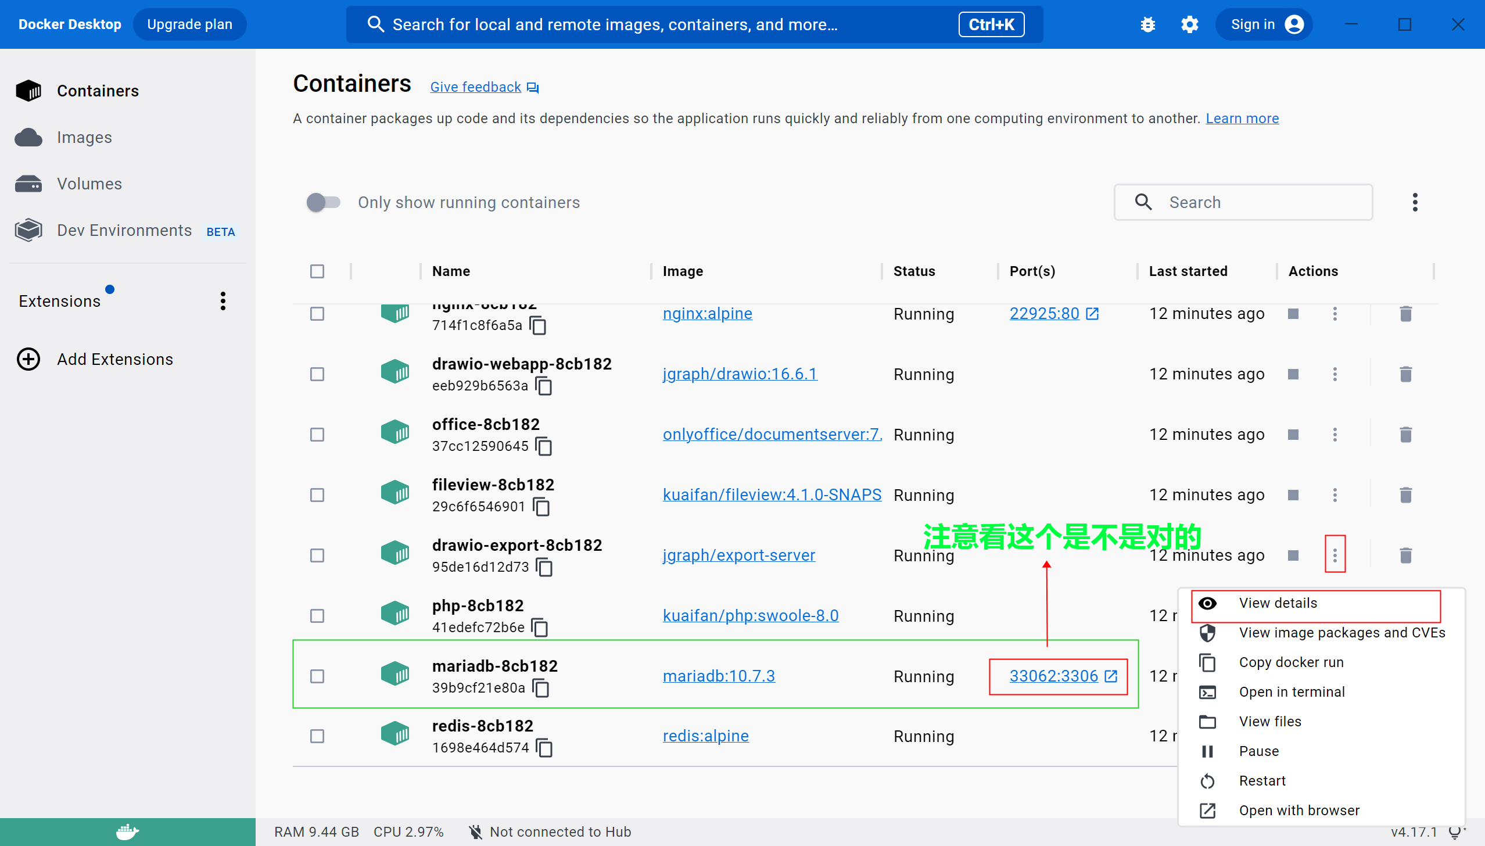Stop the drawio-export-8cb182 container
Viewport: 1485px width, 846px height.
tap(1293, 555)
